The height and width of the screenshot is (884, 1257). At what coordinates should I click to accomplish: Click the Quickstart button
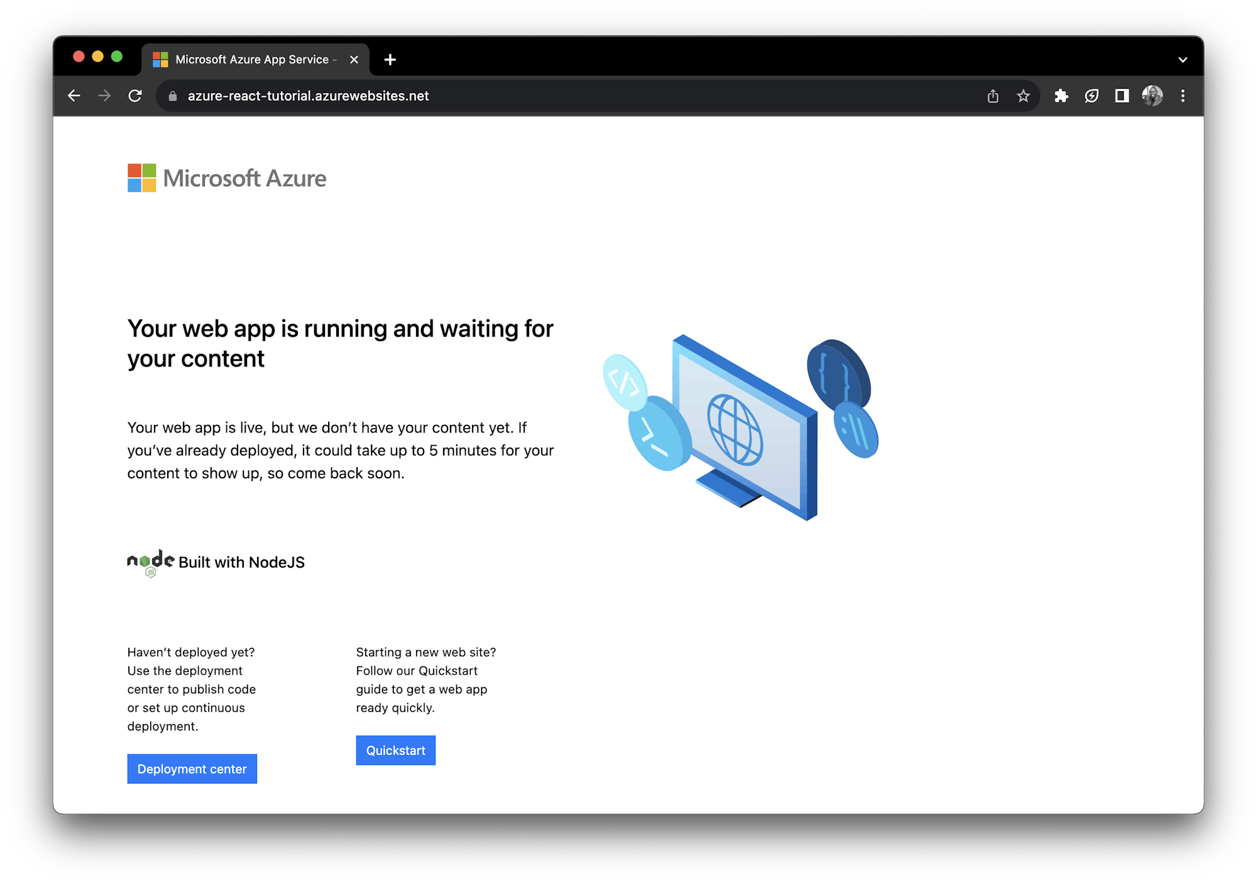click(395, 750)
